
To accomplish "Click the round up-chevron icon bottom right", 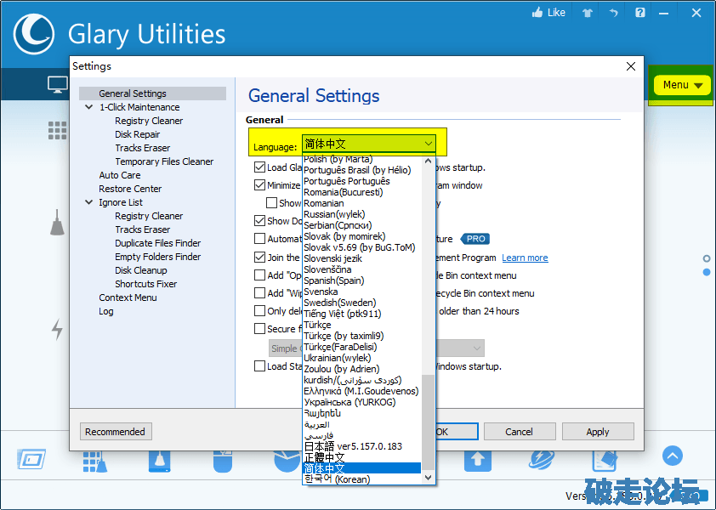I will 673,456.
